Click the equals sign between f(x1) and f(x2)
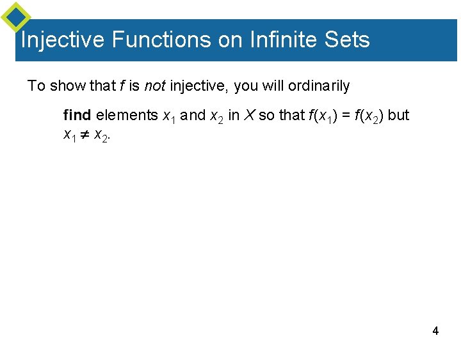461x345 pixels. pos(346,115)
